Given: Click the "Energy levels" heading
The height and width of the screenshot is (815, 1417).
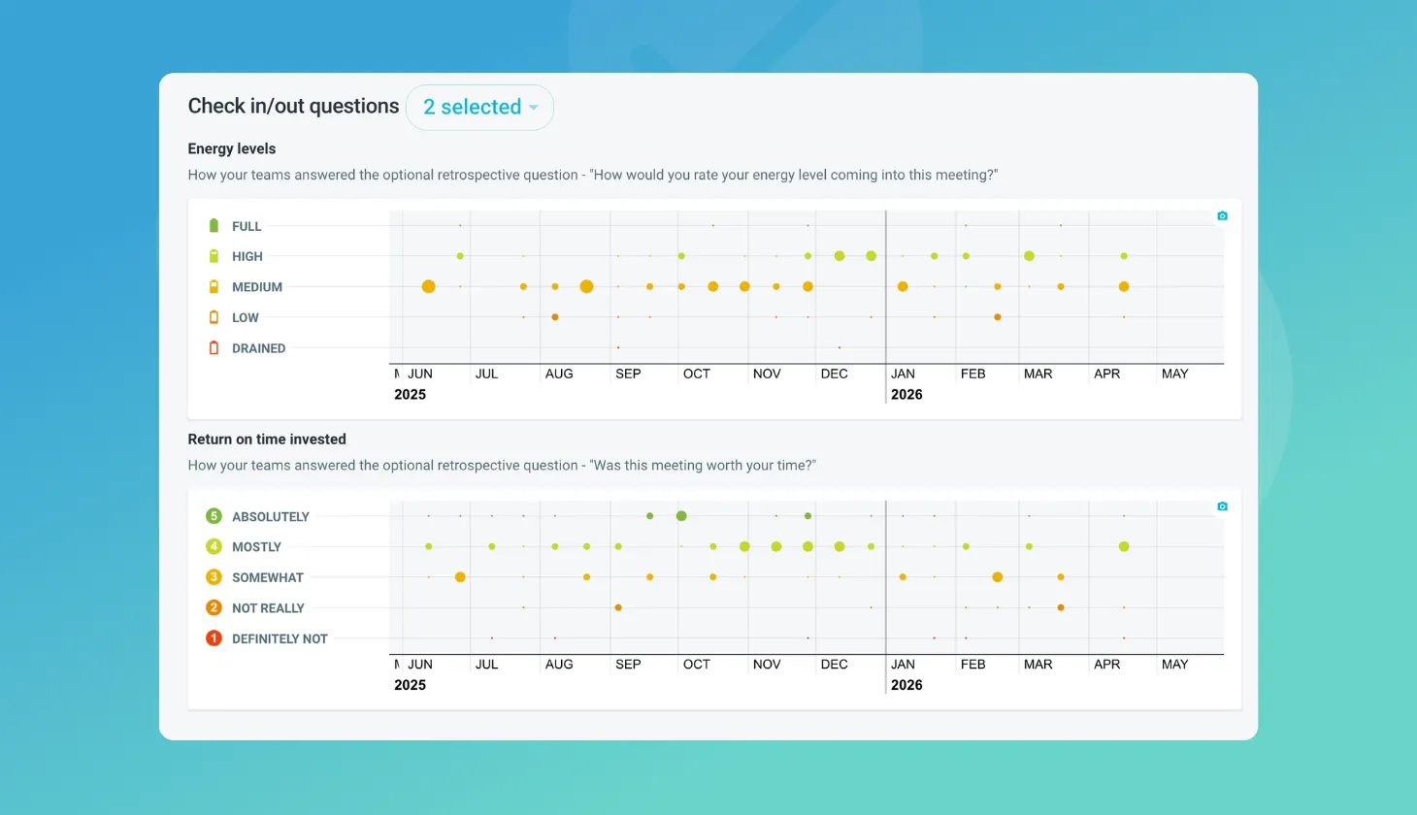Looking at the screenshot, I should tap(232, 148).
